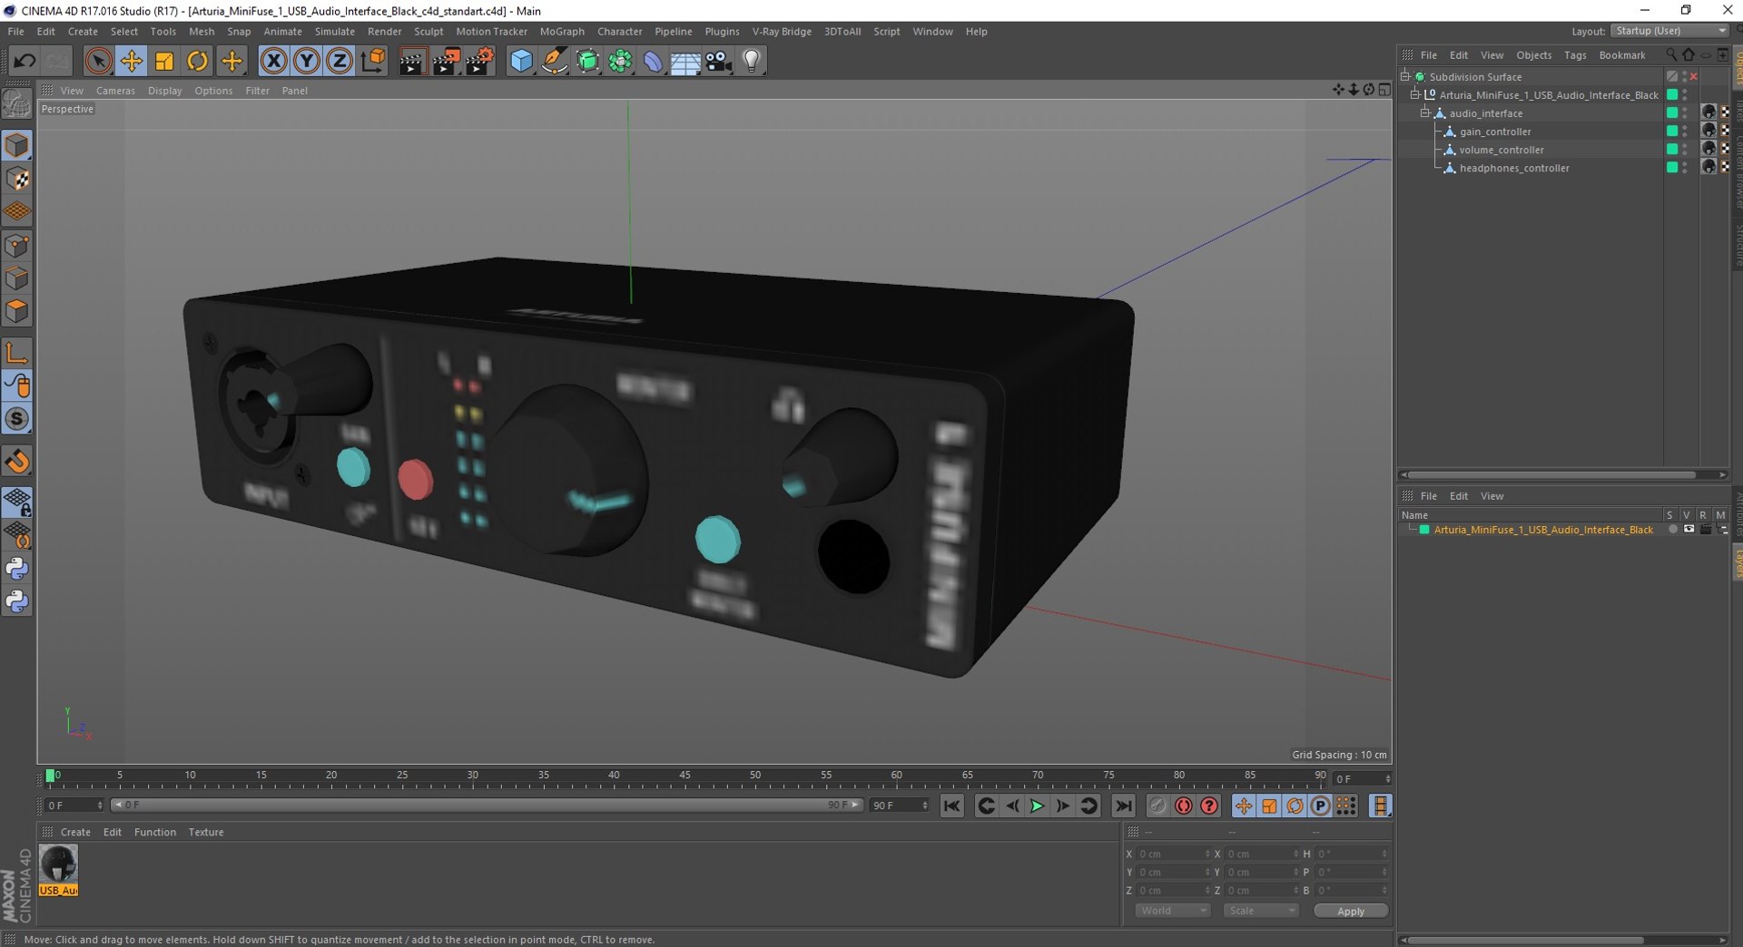1743x947 pixels.
Task: Open the Objects menu in object manager
Action: click(1534, 55)
